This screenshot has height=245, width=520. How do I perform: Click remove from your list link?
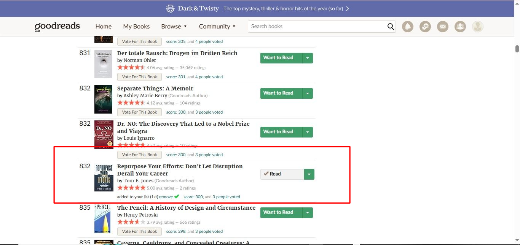[166, 197]
